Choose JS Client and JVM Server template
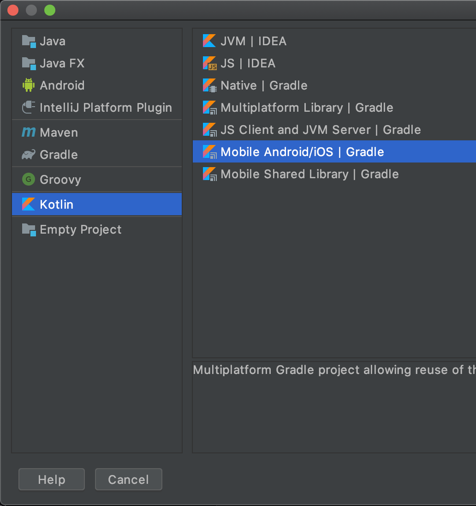This screenshot has width=476, height=506. coord(321,130)
